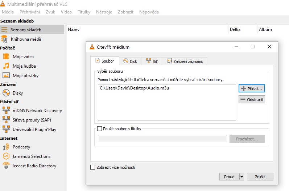Click the capture device icon on Zařízení záznamu tab
The width and height of the screenshot is (289, 191).
point(169,61)
